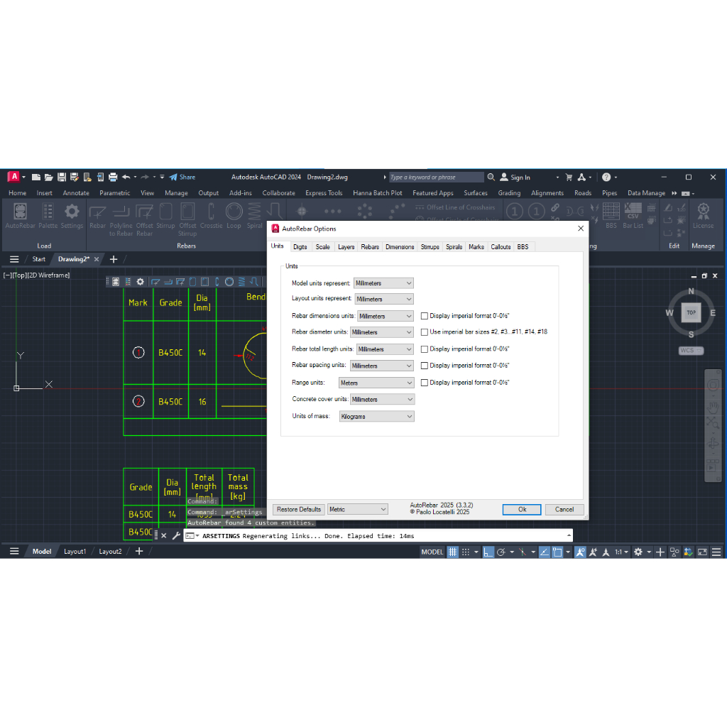Select the Offset Stirrup tool

(x=187, y=220)
